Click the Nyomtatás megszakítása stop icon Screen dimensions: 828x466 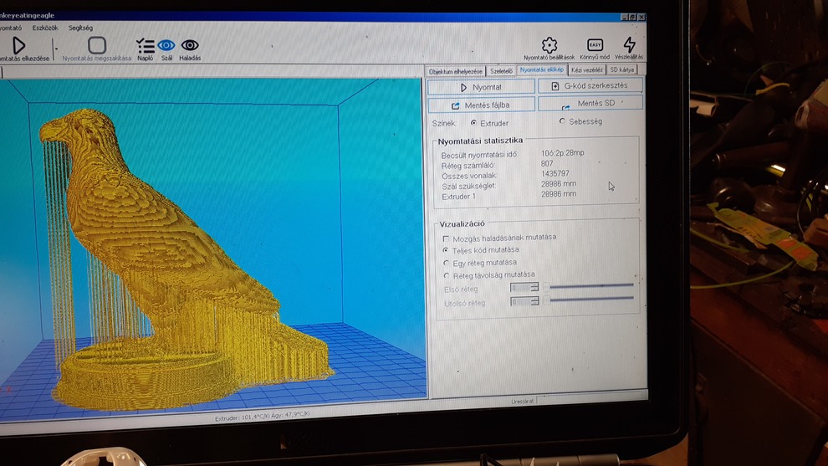(97, 45)
